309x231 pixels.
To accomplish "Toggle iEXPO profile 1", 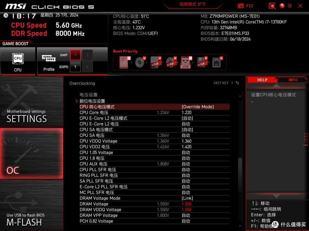I will click(75, 66).
